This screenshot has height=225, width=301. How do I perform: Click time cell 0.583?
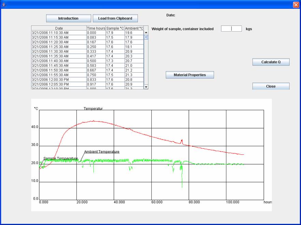[x=96, y=66]
